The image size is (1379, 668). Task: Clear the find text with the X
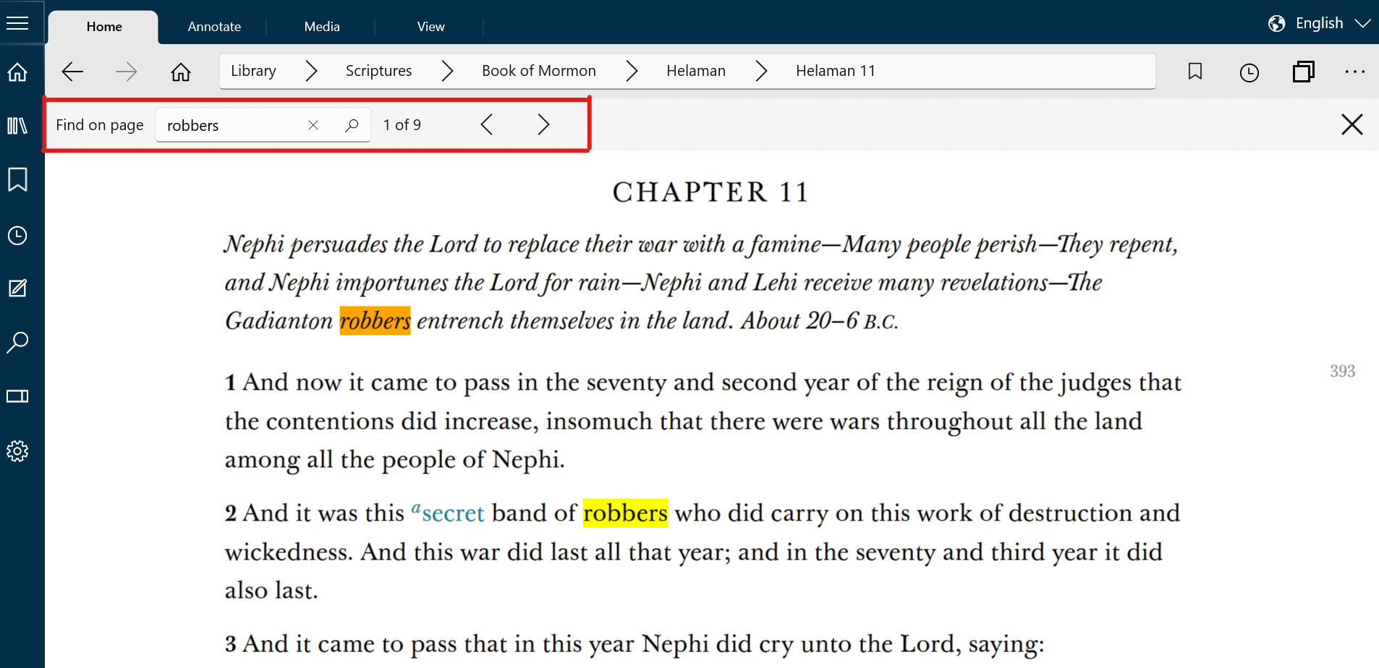313,125
